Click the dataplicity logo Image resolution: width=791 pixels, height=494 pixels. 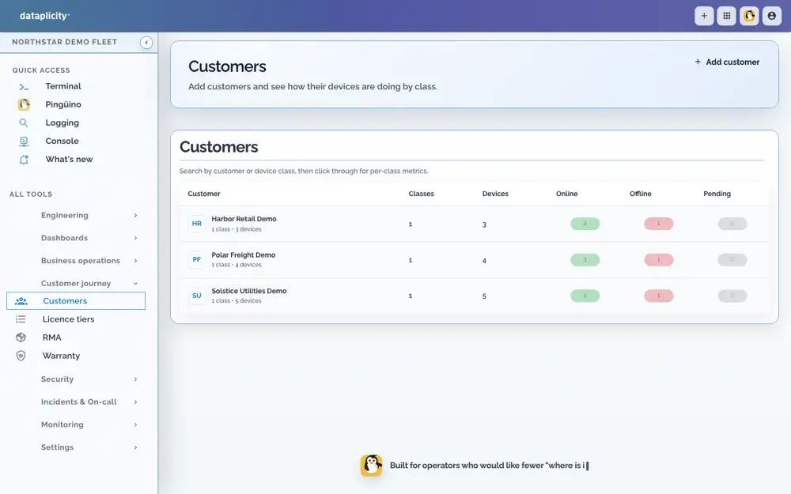tap(44, 16)
